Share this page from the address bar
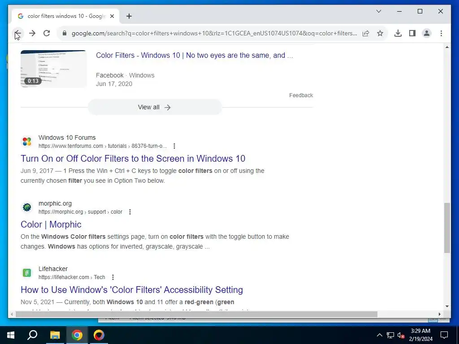The width and height of the screenshot is (459, 344). pos(366,33)
